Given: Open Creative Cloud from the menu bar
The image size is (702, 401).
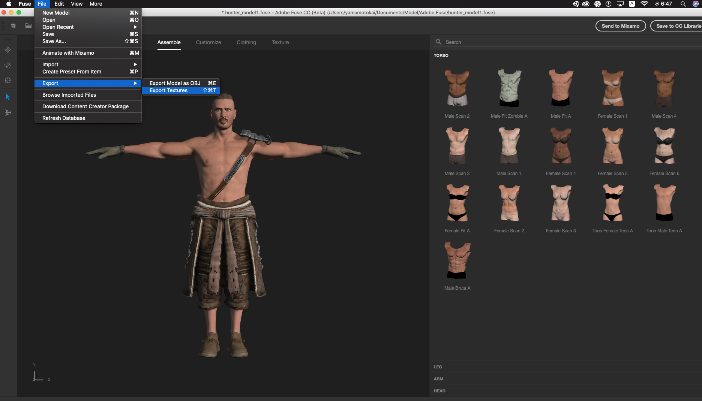Looking at the screenshot, I should point(586,4).
